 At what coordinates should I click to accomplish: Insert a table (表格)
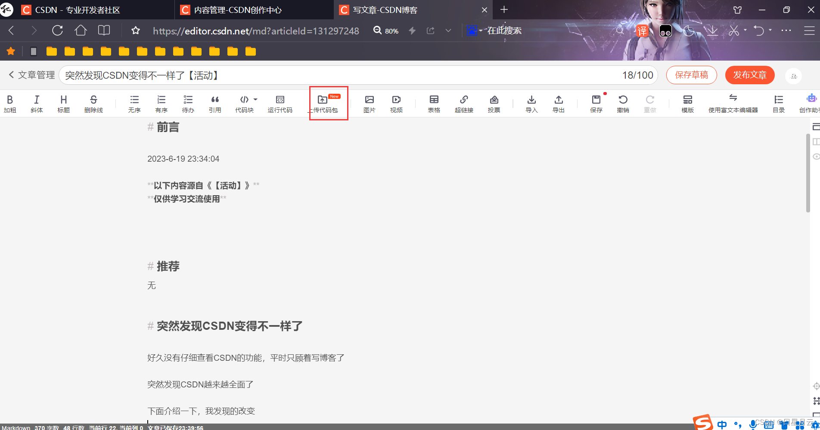434,104
